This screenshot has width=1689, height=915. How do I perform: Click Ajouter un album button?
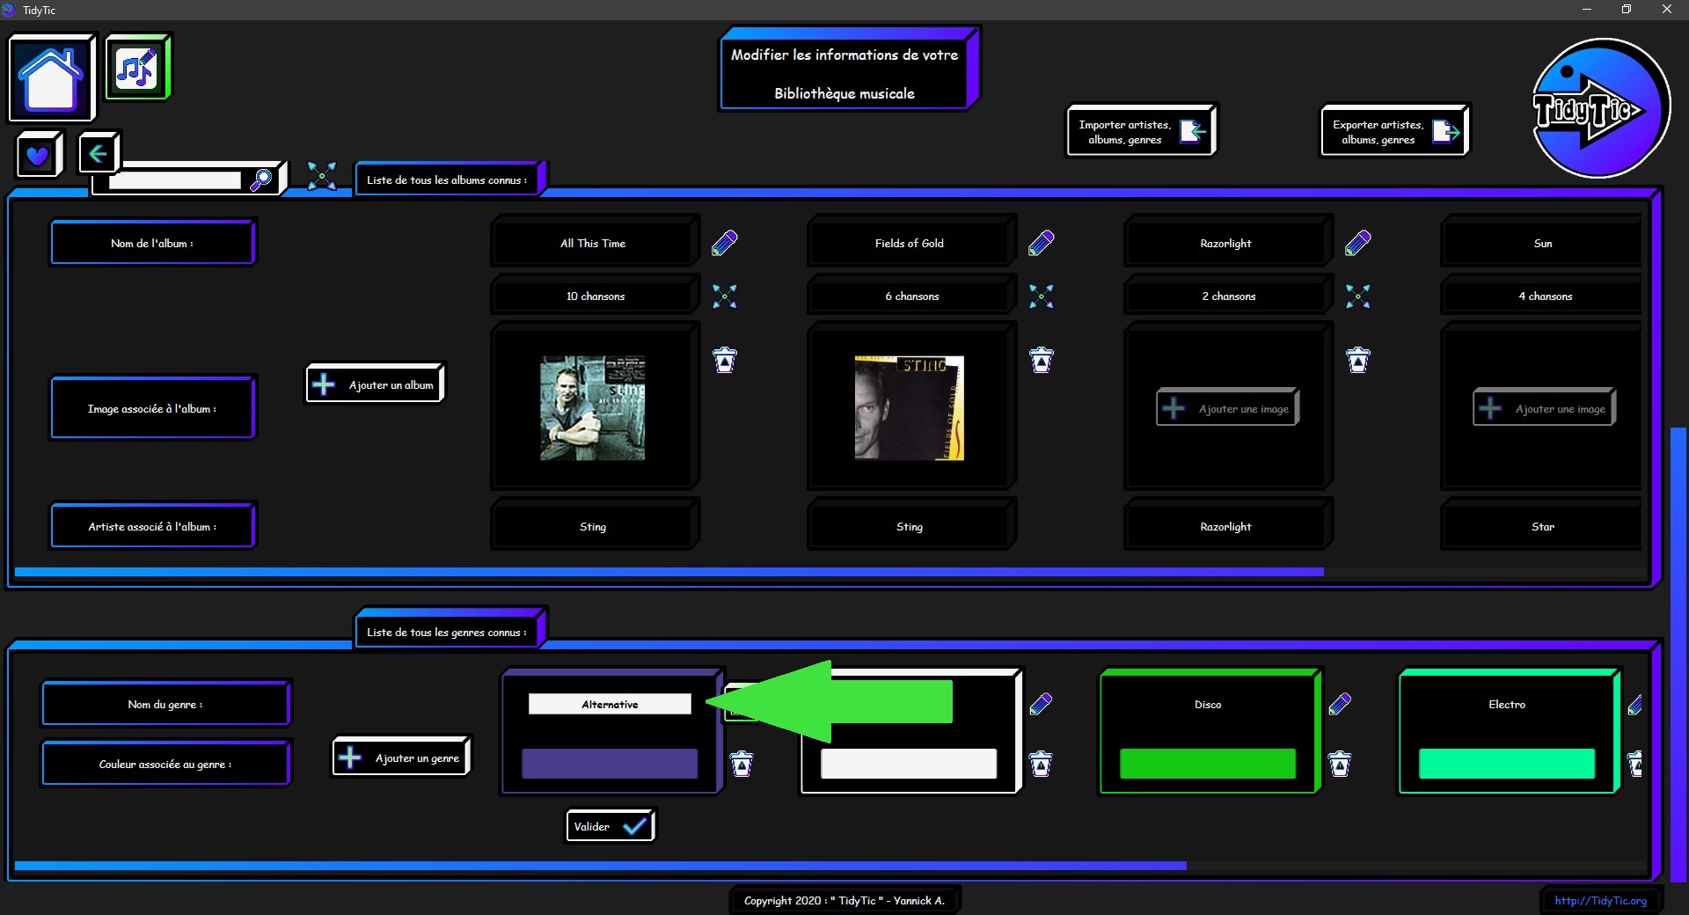click(x=376, y=384)
